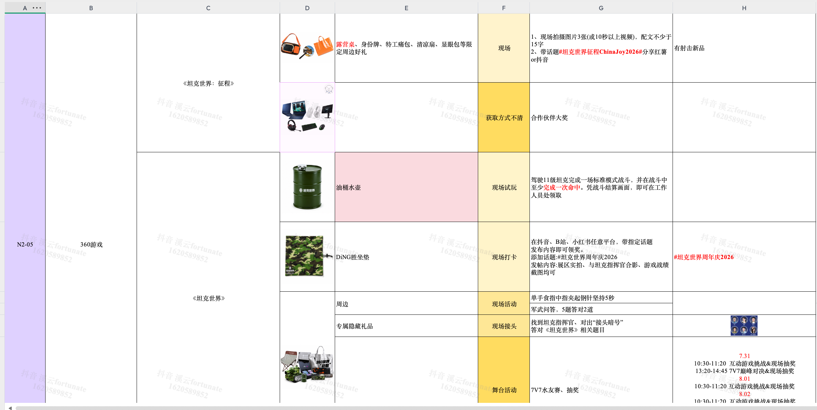Click the 13:20-14:45 7V7巅峰对决 schedule line
817x410 pixels.
(x=745, y=371)
